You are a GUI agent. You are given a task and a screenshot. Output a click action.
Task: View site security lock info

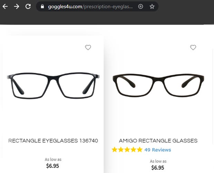43,7
